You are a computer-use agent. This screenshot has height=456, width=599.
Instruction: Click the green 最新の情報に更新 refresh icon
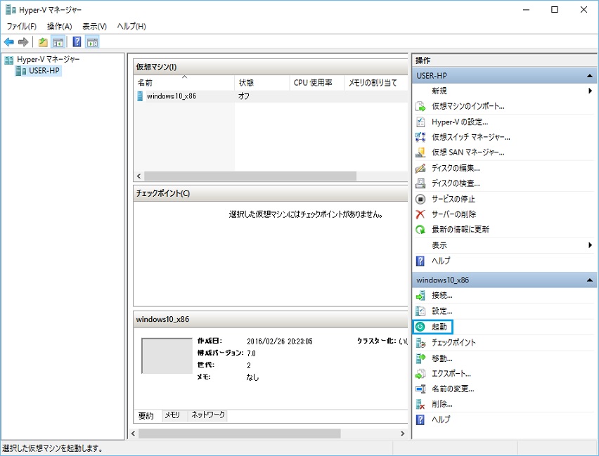[x=420, y=230]
